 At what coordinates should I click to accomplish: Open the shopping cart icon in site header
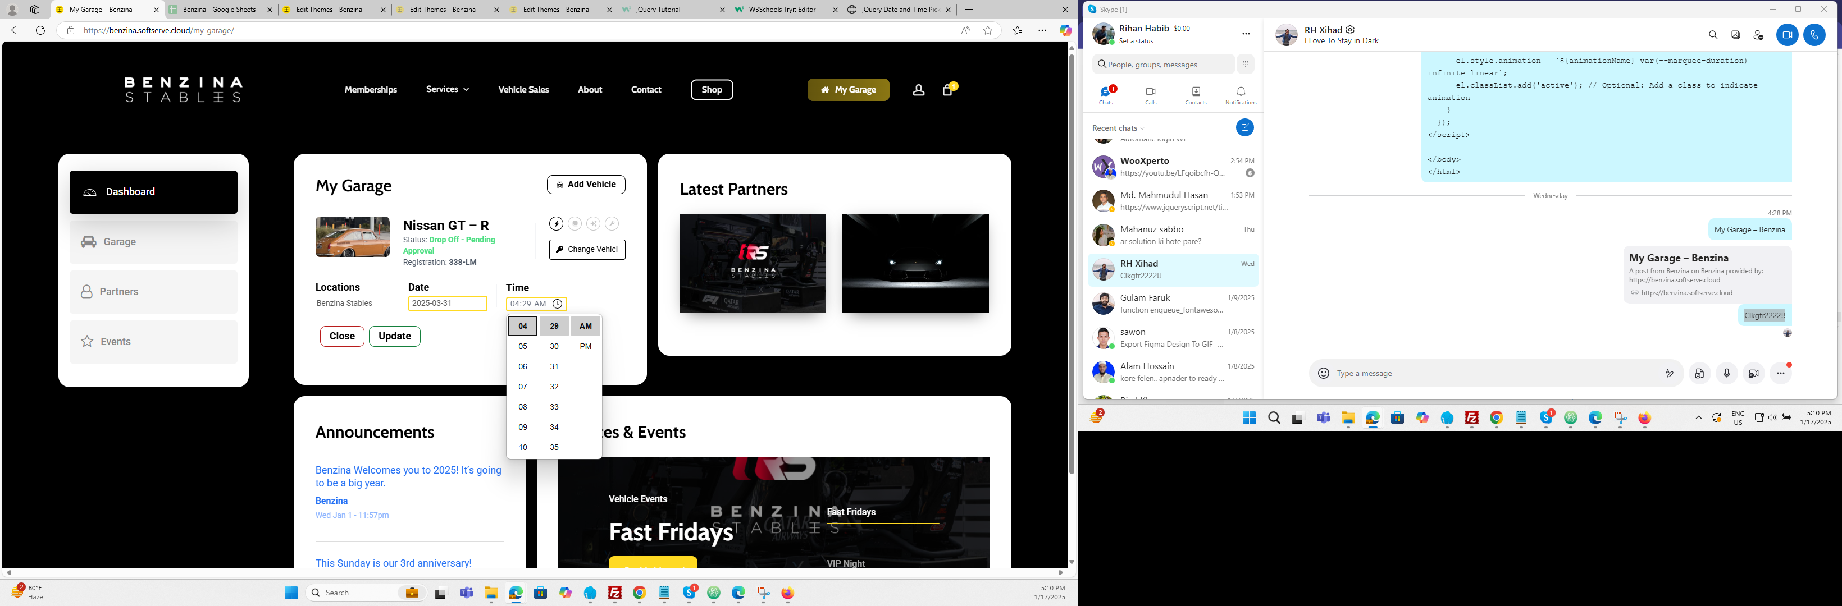point(947,90)
